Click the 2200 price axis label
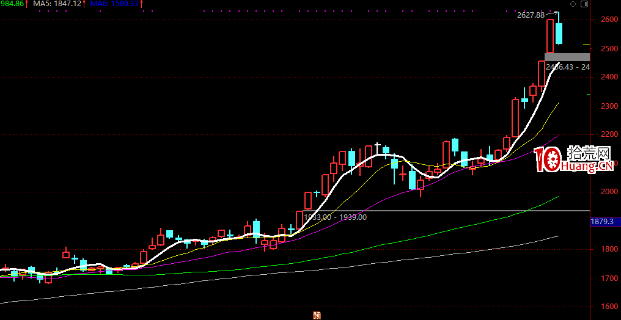The width and height of the screenshot is (621, 320). [x=608, y=134]
